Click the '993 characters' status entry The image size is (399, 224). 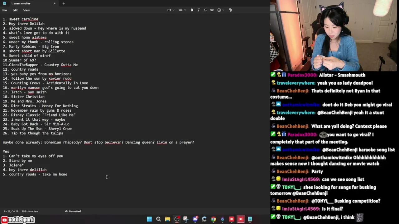point(30,211)
